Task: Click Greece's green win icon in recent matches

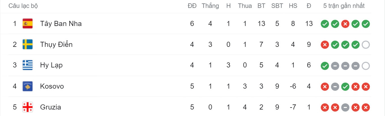Action: 325,66
